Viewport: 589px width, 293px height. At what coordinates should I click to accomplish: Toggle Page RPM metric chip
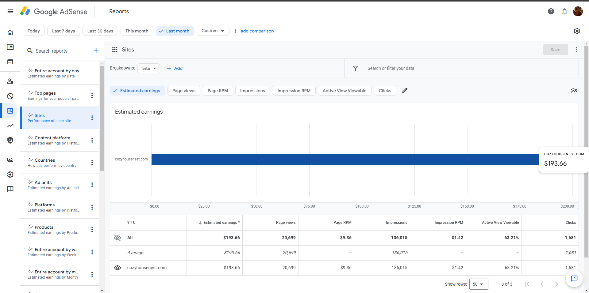pos(218,91)
